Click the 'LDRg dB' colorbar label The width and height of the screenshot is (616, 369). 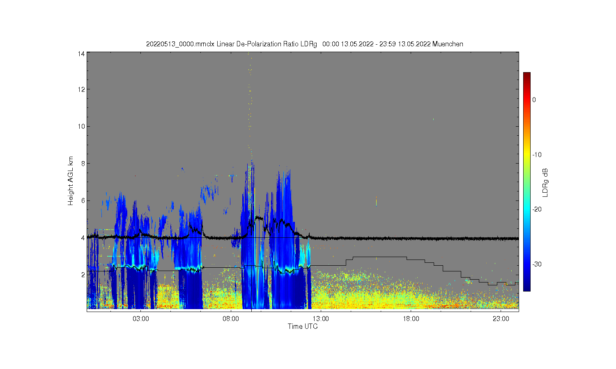point(545,182)
